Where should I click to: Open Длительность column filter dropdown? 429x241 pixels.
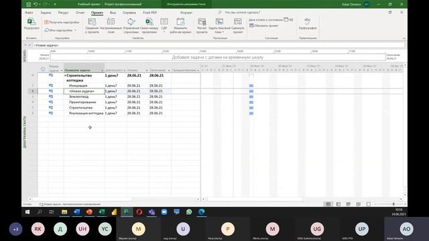pos(125,70)
